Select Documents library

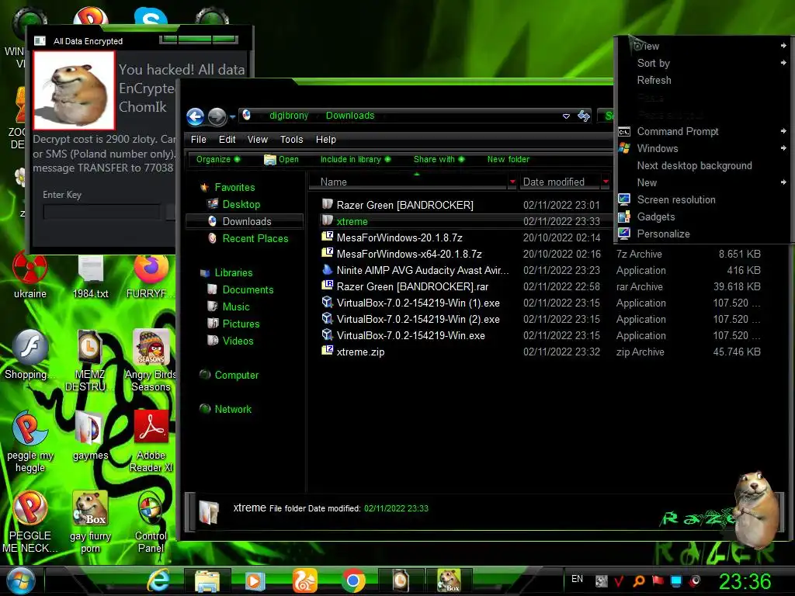248,289
